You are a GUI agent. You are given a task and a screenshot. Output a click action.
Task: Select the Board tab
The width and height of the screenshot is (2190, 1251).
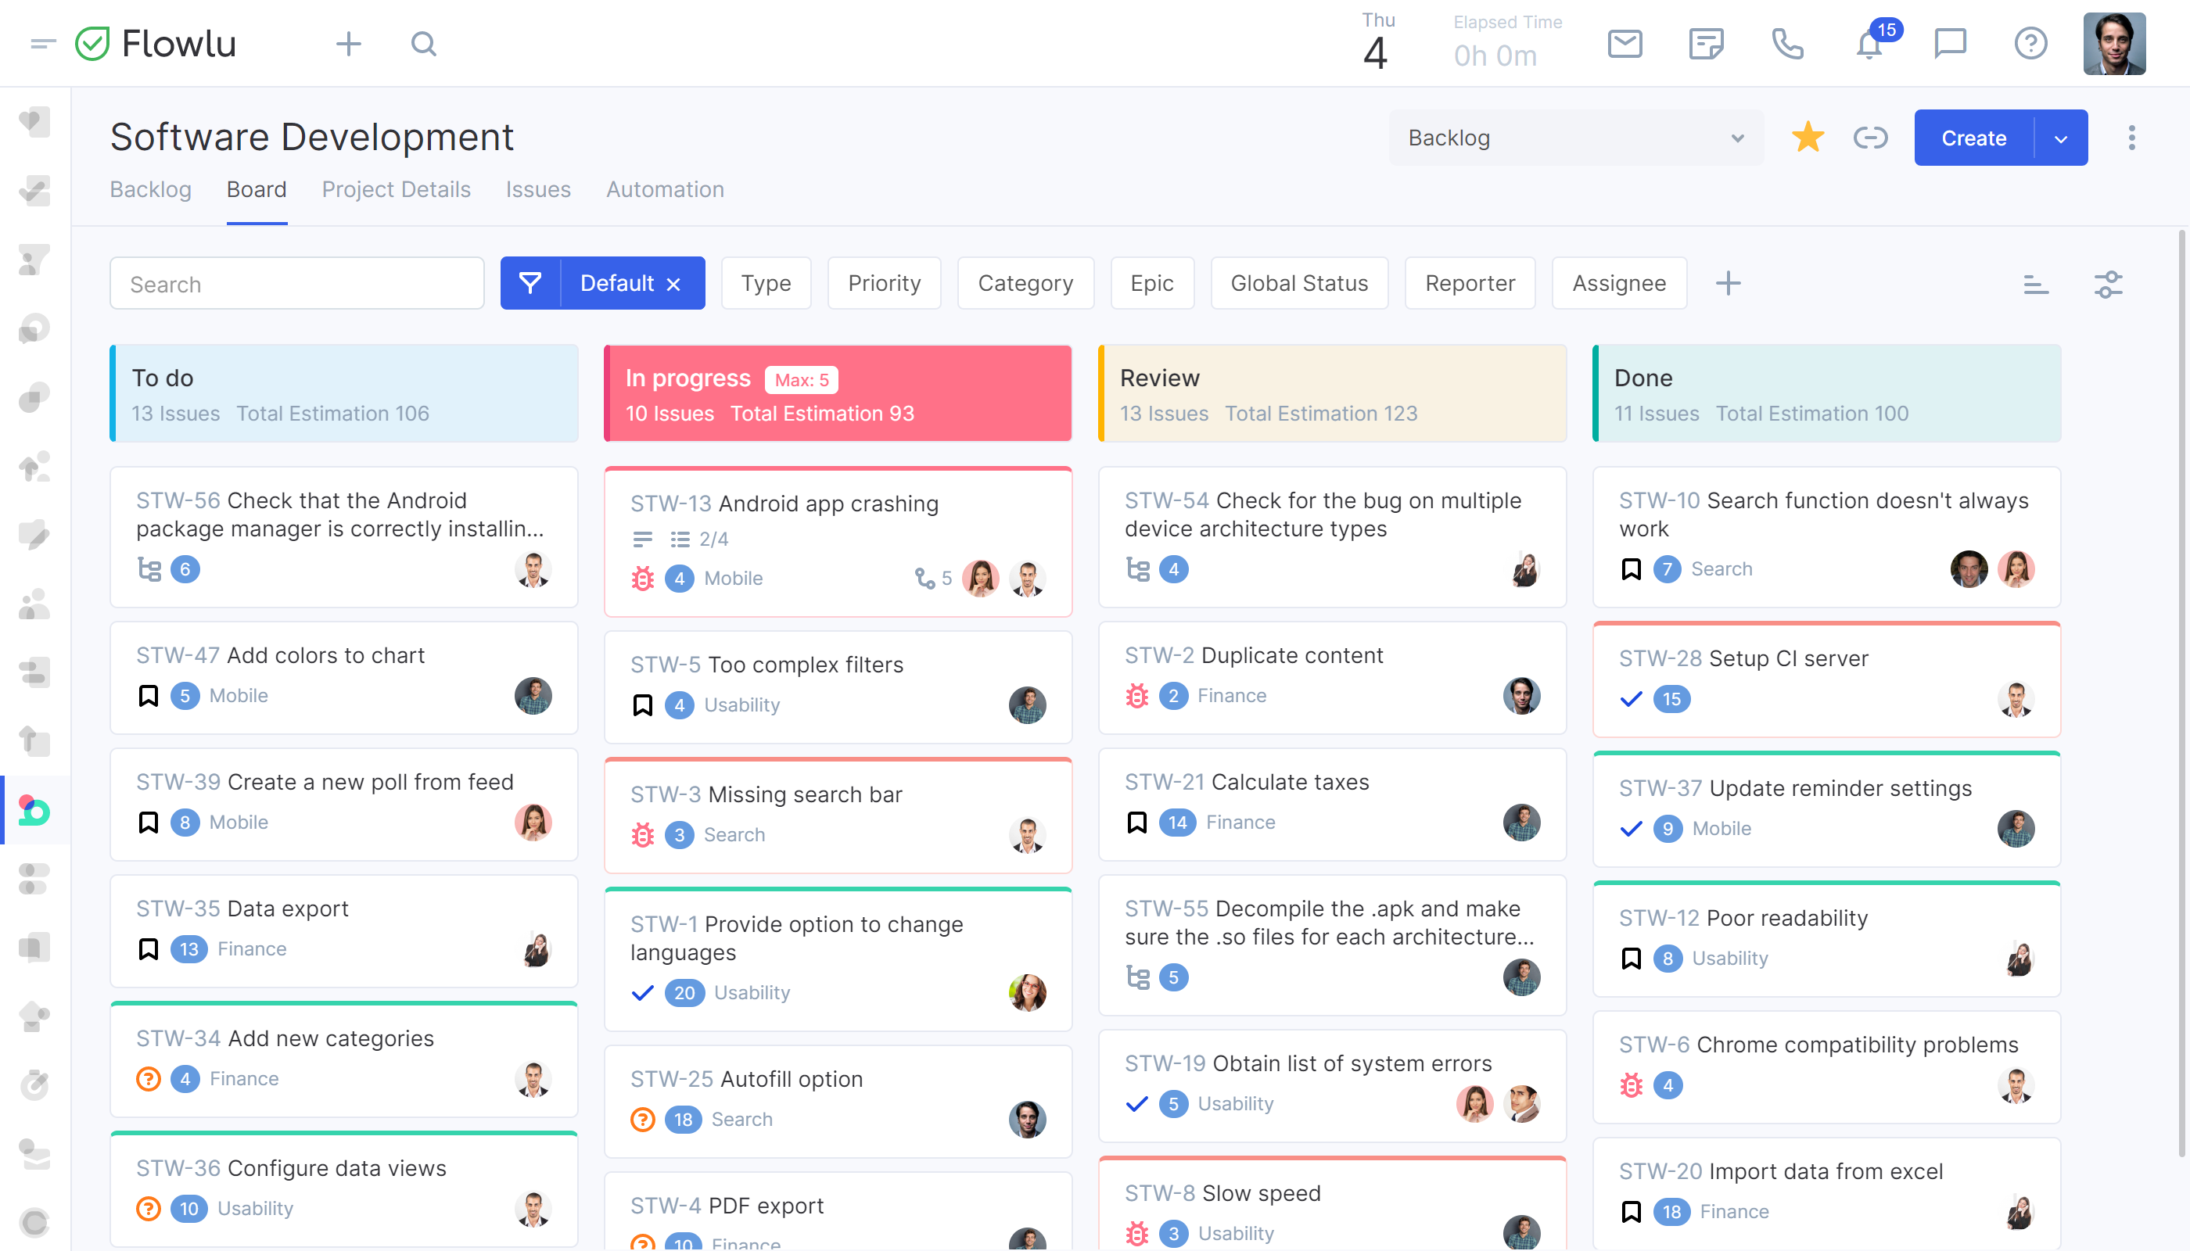coord(256,189)
